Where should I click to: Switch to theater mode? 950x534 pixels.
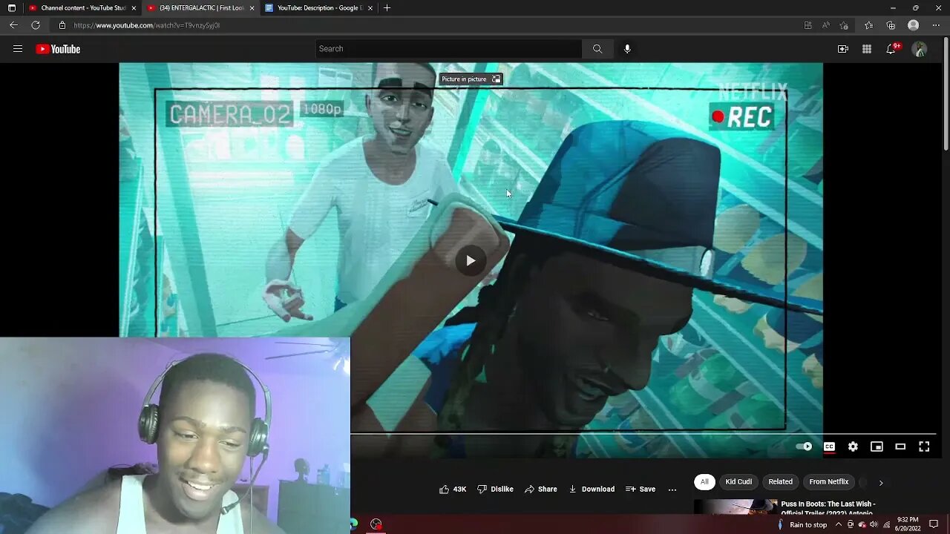click(900, 446)
